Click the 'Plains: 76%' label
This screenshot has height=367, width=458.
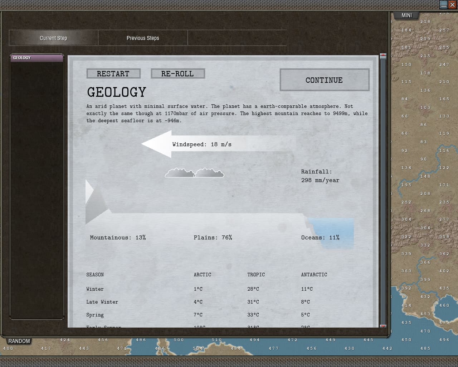213,238
